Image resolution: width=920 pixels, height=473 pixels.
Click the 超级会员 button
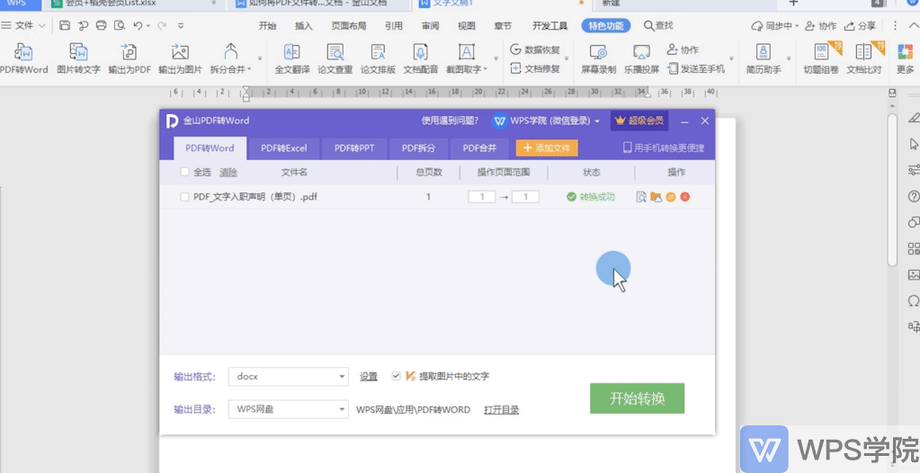click(x=639, y=120)
